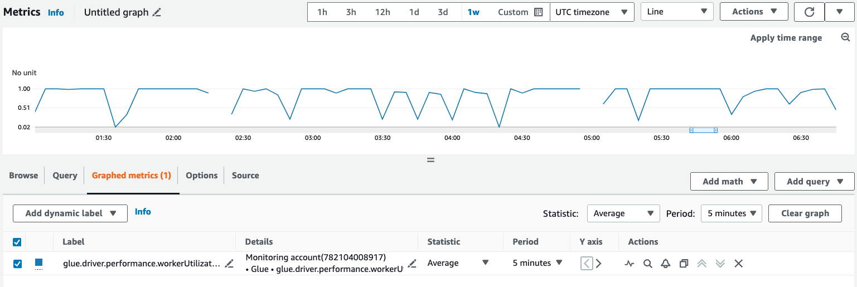This screenshot has width=857, height=287.
Task: Switch metric to right Y axis
Action: click(599, 264)
